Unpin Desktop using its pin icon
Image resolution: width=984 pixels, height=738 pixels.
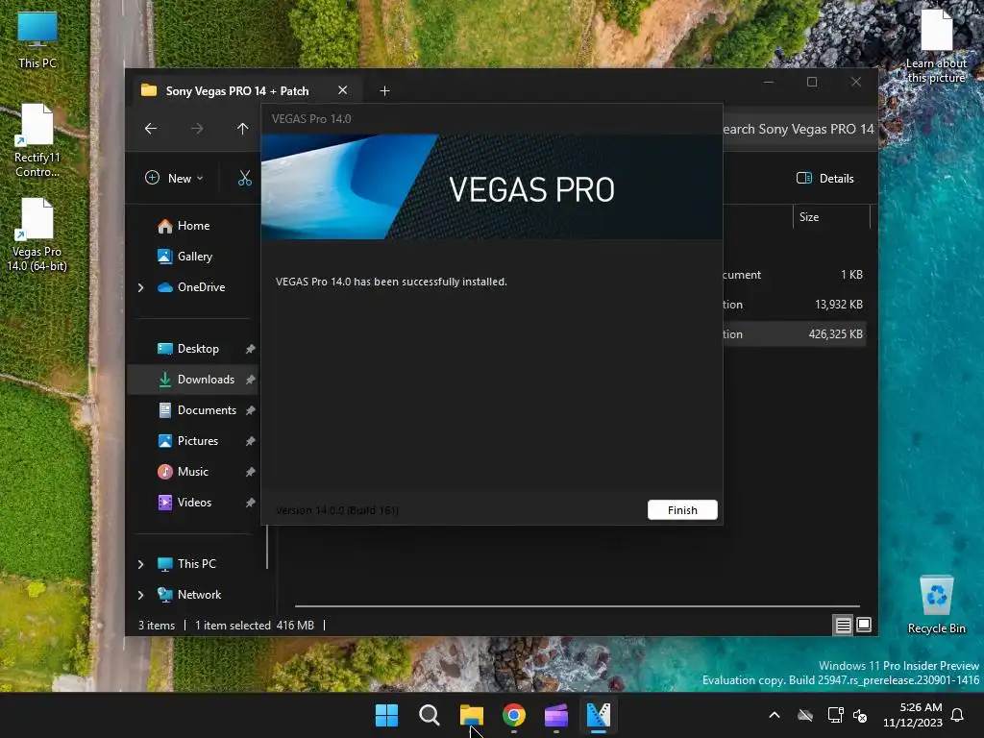250,349
